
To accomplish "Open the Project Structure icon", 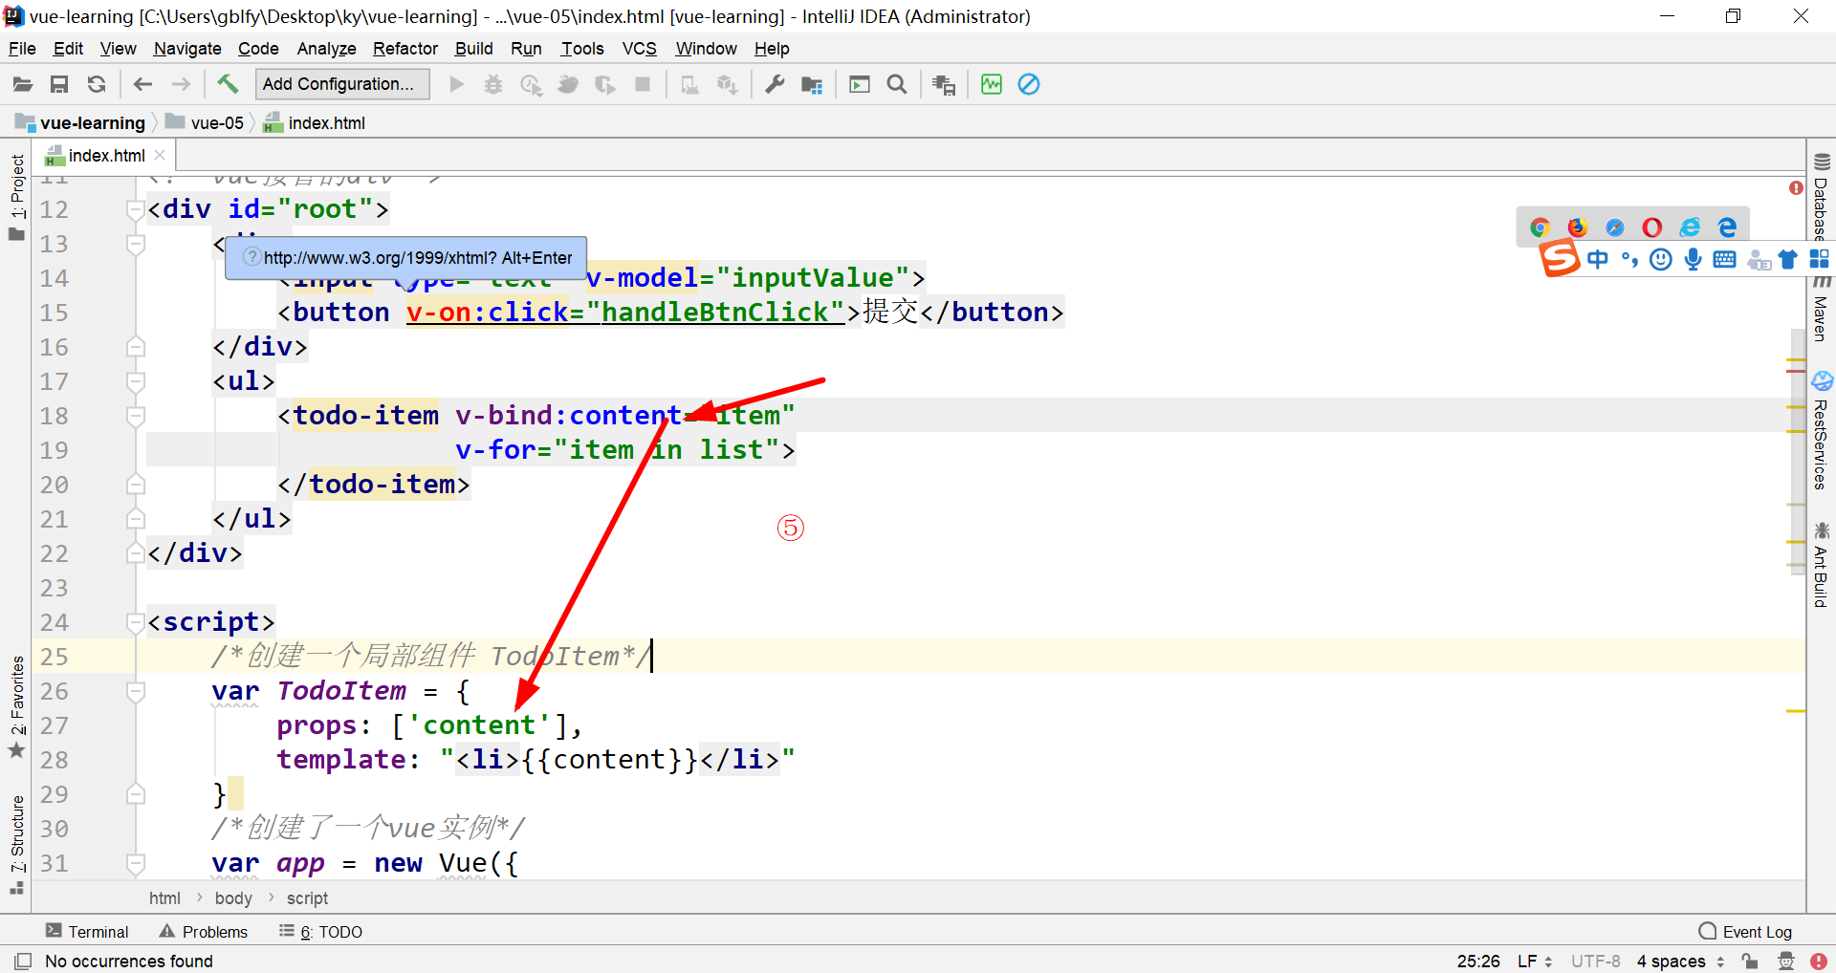I will tap(812, 85).
